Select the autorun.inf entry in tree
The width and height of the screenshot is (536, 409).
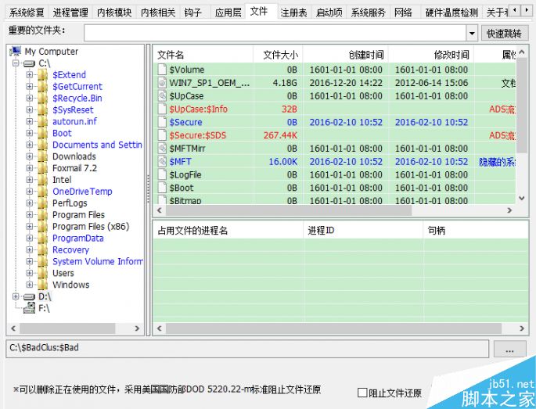(74, 121)
